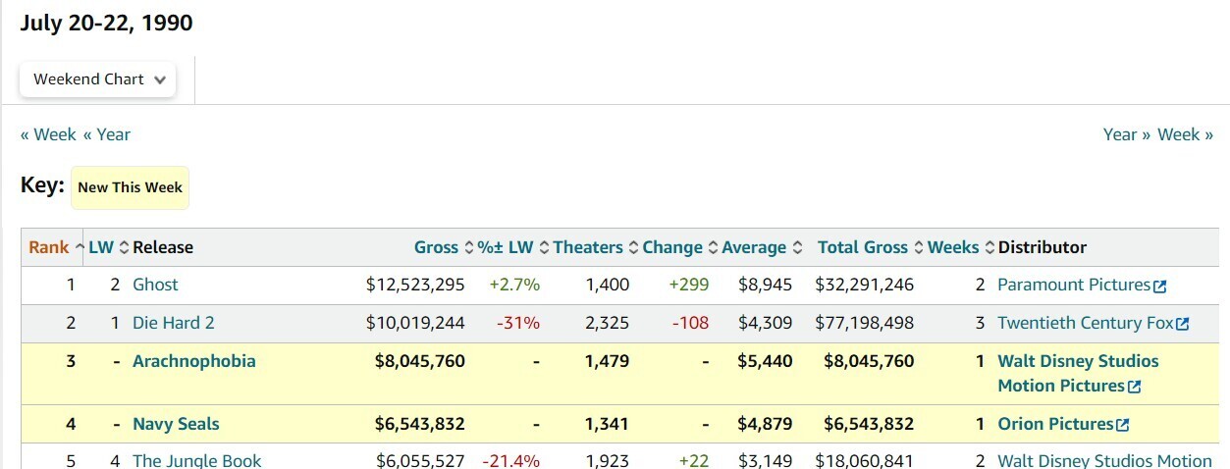Click theater change +299 for Ghost
The height and width of the screenshot is (469, 1230).
click(x=689, y=285)
